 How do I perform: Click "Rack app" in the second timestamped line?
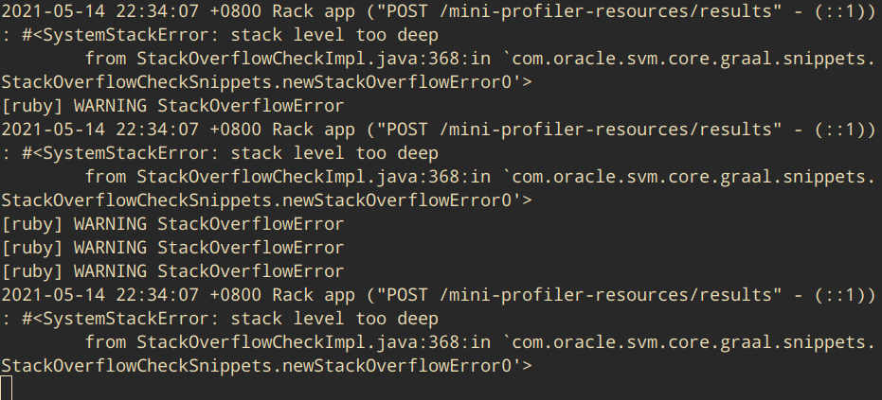[314, 130]
